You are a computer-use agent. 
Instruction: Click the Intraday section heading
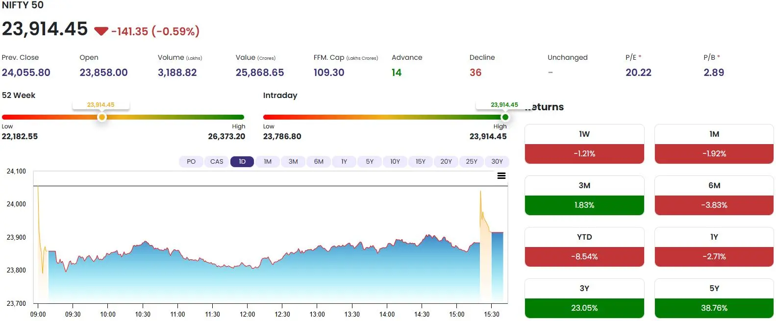point(280,95)
